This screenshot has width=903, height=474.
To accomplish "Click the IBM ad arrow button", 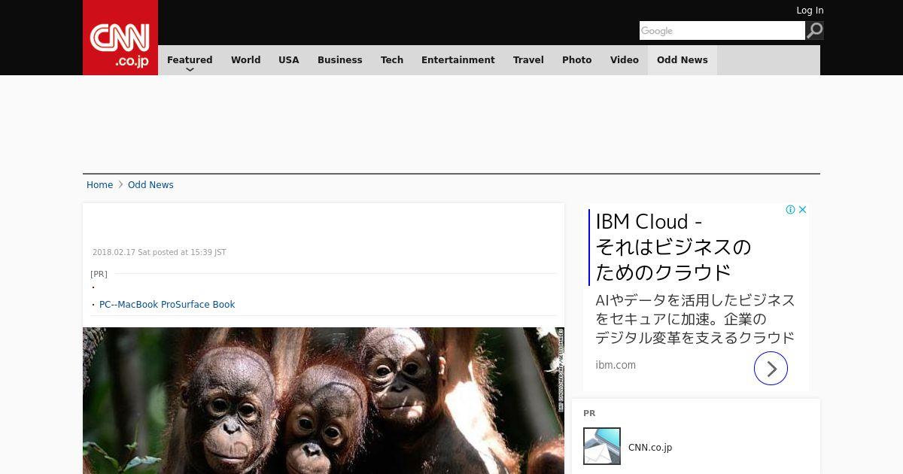I will (x=771, y=369).
